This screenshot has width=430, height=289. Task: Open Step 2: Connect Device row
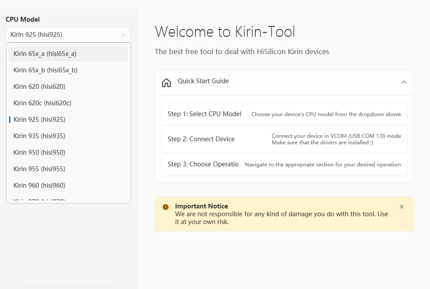click(284, 139)
